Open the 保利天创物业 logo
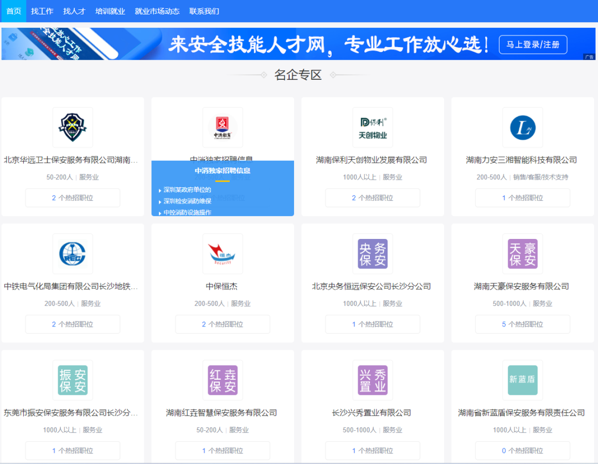Screen dimensions: 598x464 point(373,128)
